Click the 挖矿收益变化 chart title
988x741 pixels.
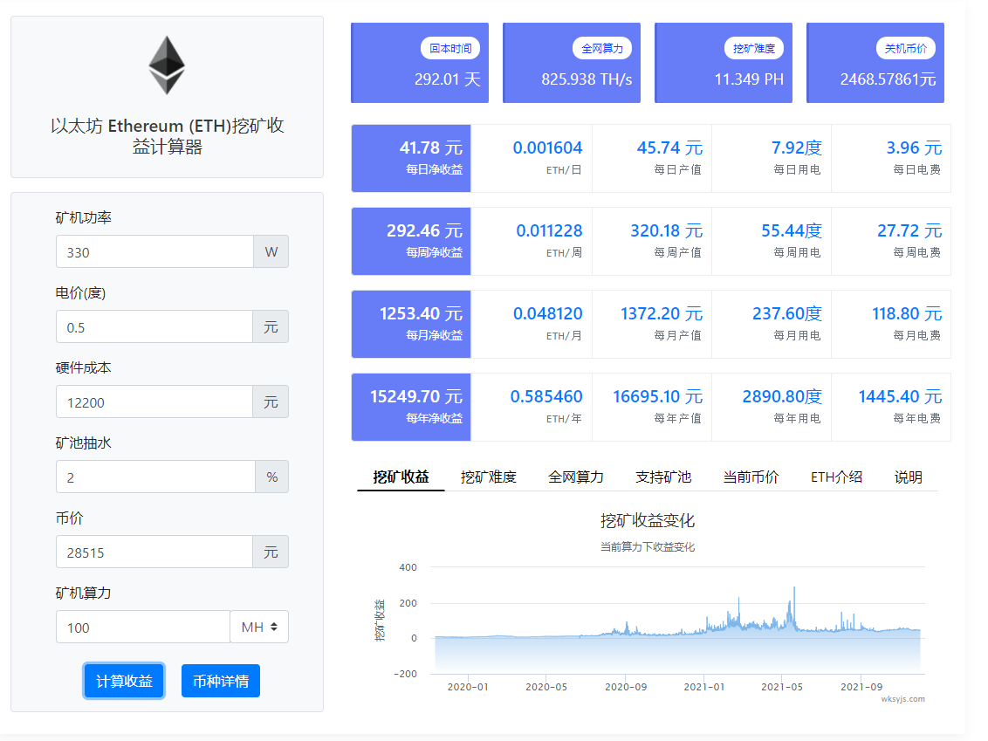tap(648, 521)
